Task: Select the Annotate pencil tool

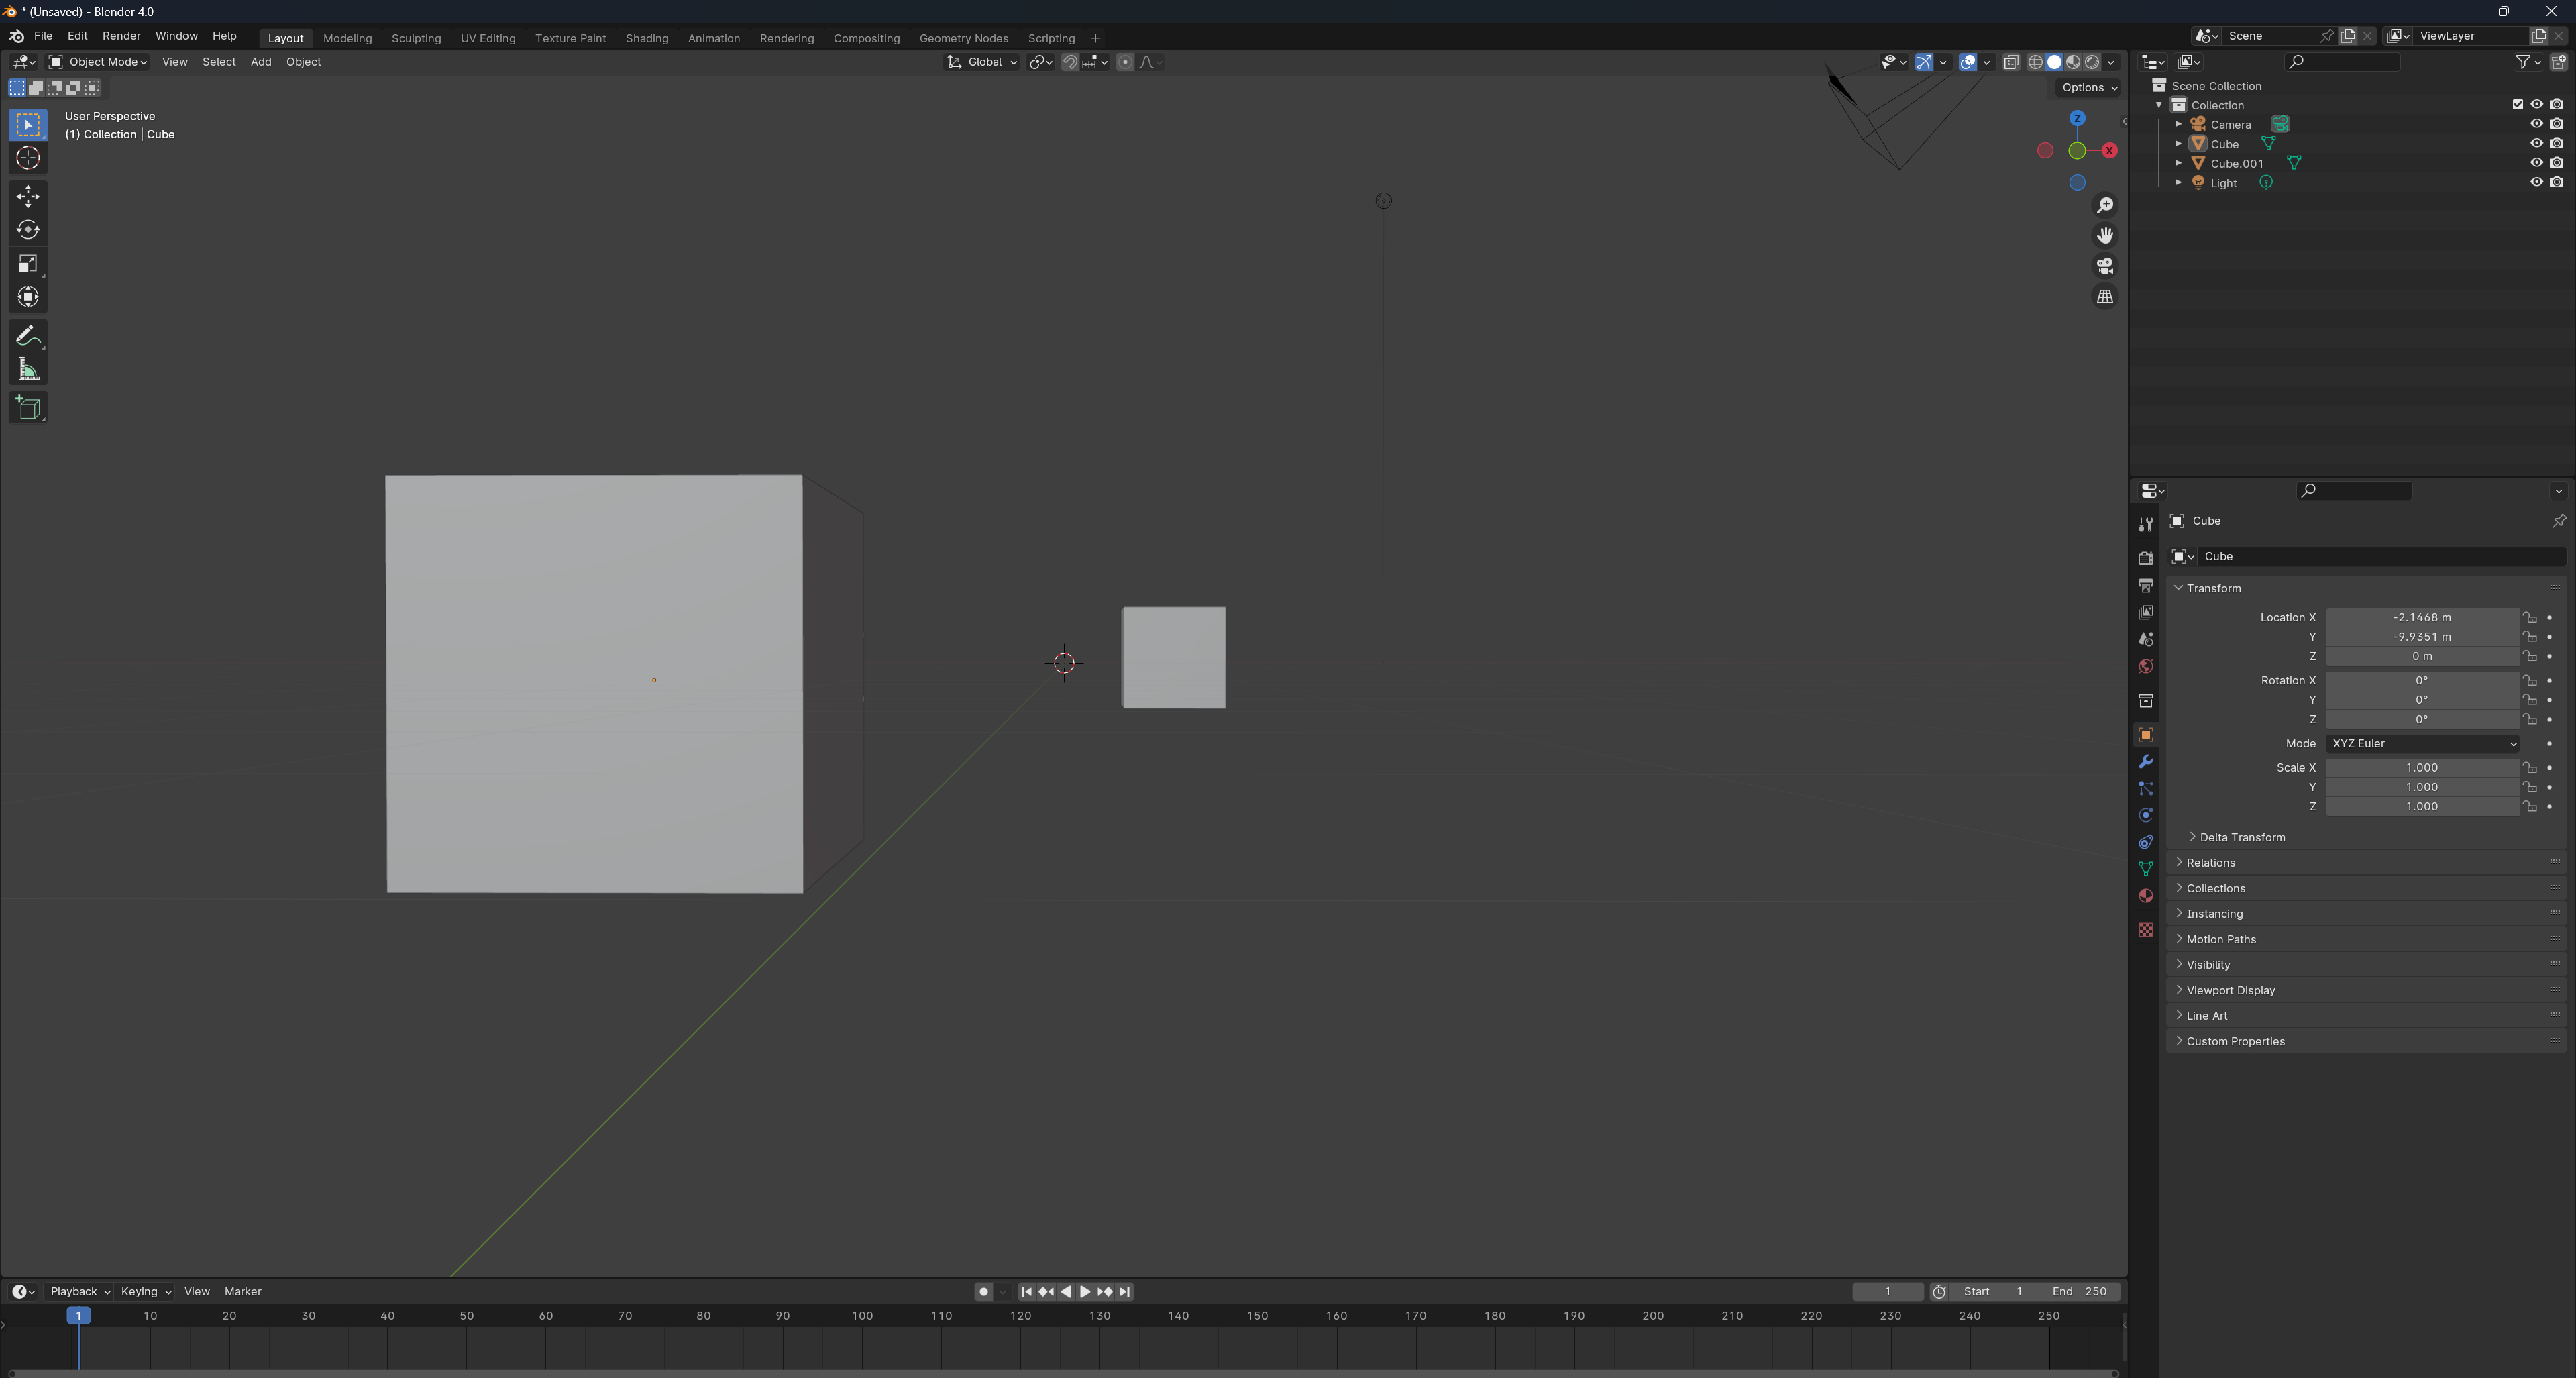Action: [28, 336]
